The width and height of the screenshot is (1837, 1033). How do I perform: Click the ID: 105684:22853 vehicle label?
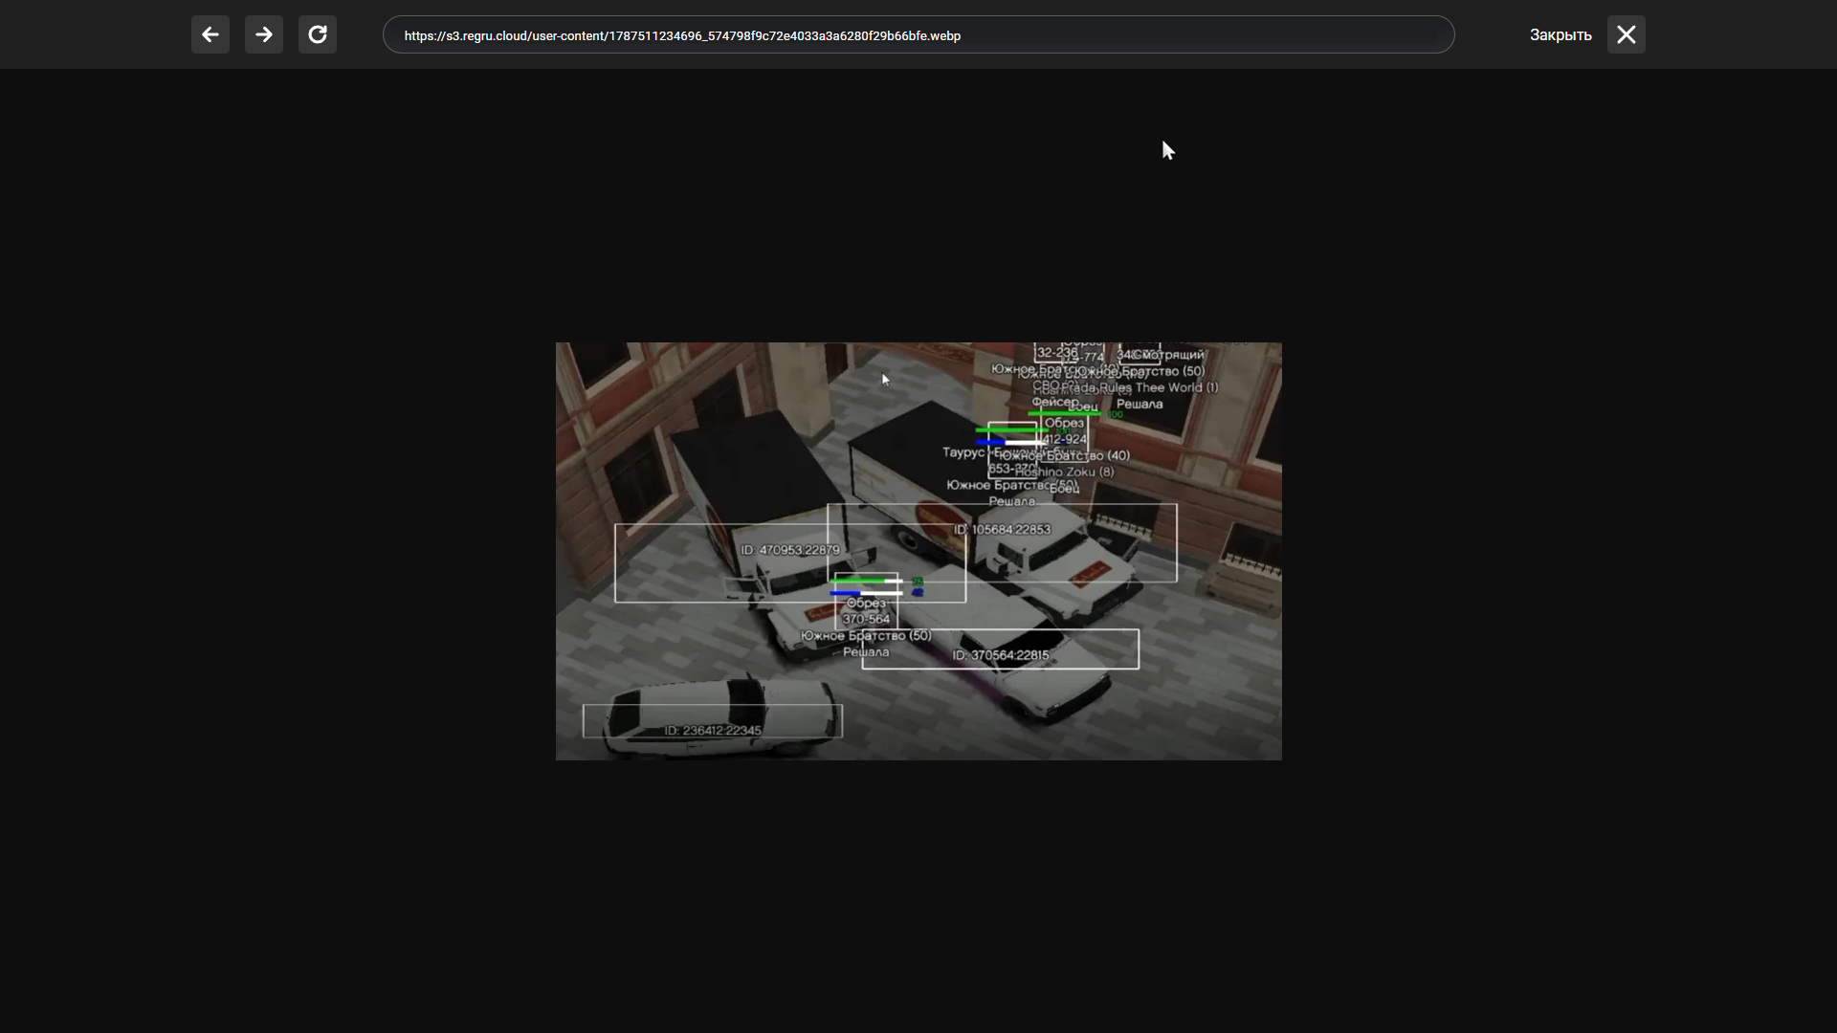click(x=1002, y=542)
